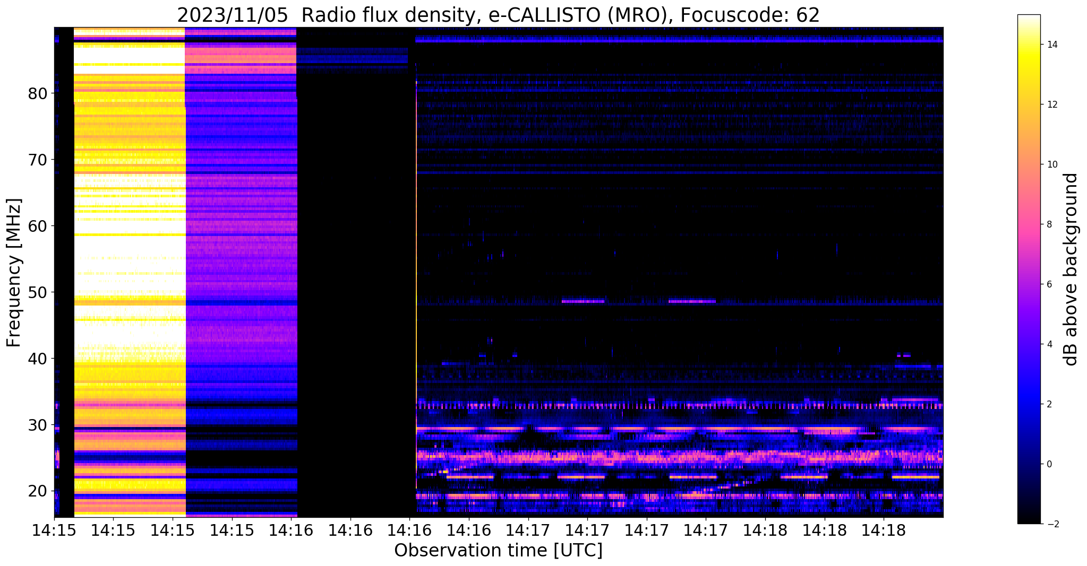Click the 4 tick on the colorbar
Viewport: 1087px width, 566px height.
1049,344
